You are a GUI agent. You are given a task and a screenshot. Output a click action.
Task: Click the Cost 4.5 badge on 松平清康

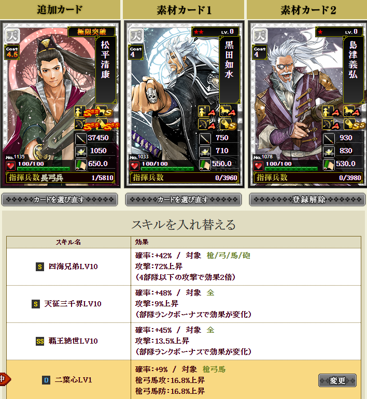[12, 52]
